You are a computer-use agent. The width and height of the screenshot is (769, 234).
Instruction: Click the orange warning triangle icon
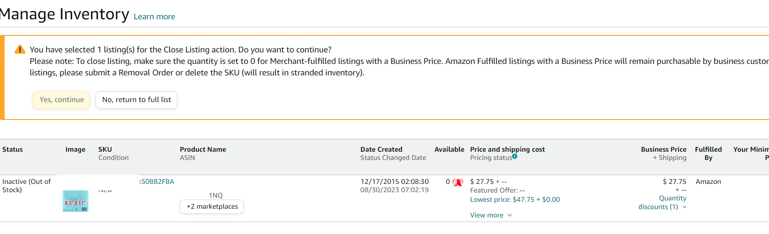tap(20, 49)
